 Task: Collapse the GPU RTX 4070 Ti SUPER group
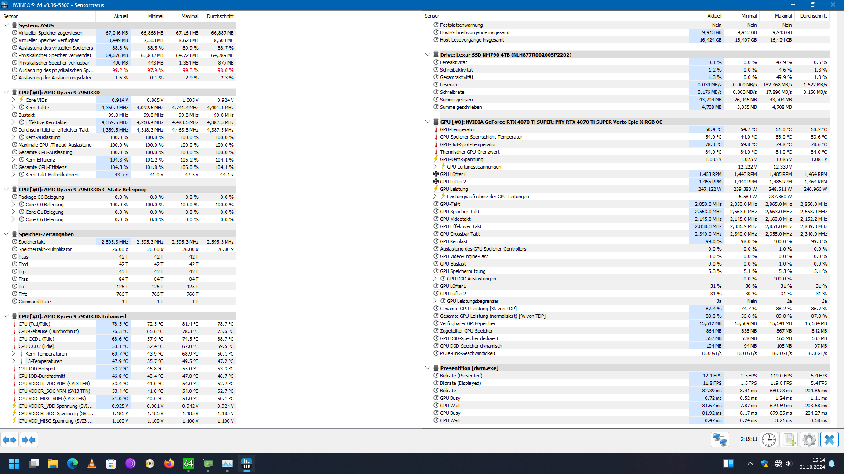click(427, 122)
